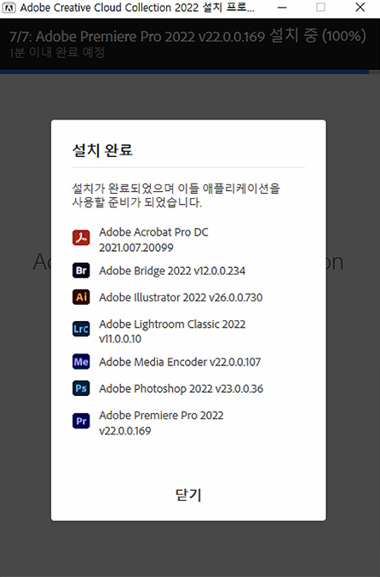
Task: Click the installer app icon in title bar
Action: click(9, 8)
